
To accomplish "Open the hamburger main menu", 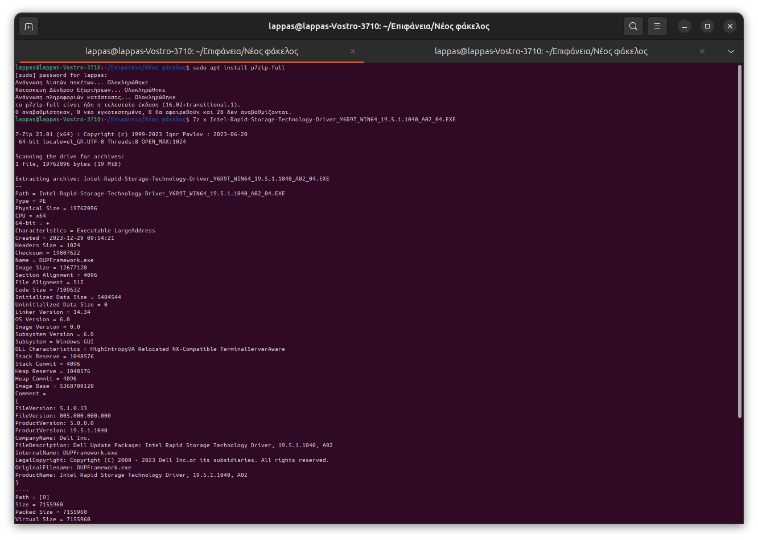I will [657, 26].
